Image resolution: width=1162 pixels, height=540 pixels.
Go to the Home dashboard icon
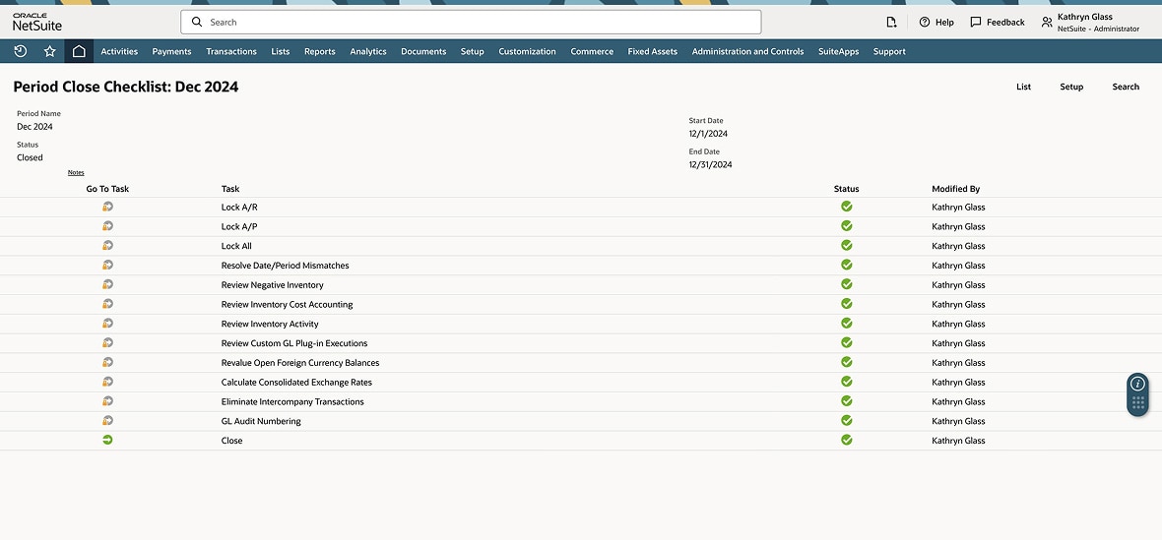point(79,51)
